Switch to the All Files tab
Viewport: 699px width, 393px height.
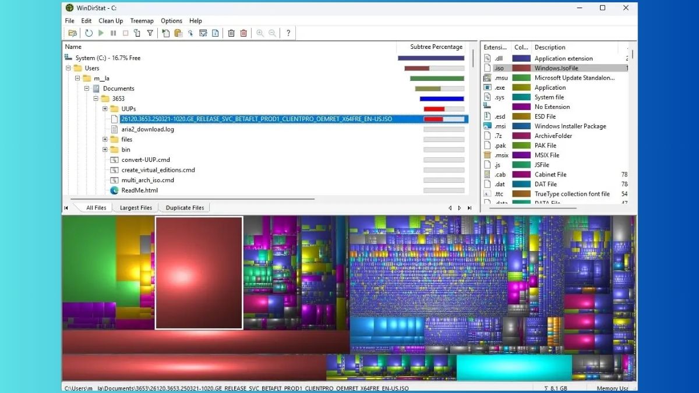96,208
